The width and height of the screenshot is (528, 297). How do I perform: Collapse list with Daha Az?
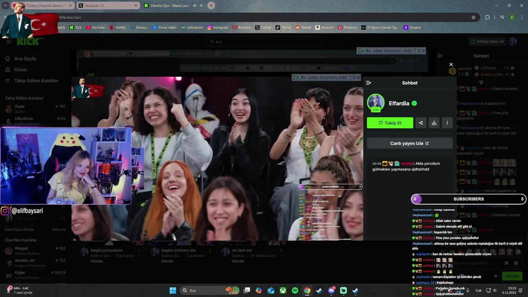click(59, 229)
